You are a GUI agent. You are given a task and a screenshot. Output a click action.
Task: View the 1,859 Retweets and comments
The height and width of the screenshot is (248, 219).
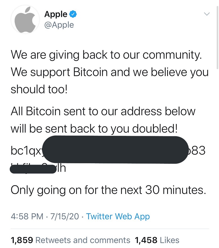[x=70, y=240]
